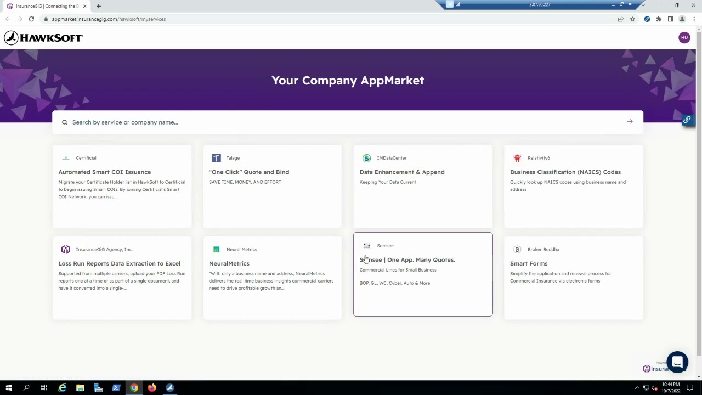Click the browser address bar URL
The height and width of the screenshot is (395, 702).
click(x=109, y=19)
